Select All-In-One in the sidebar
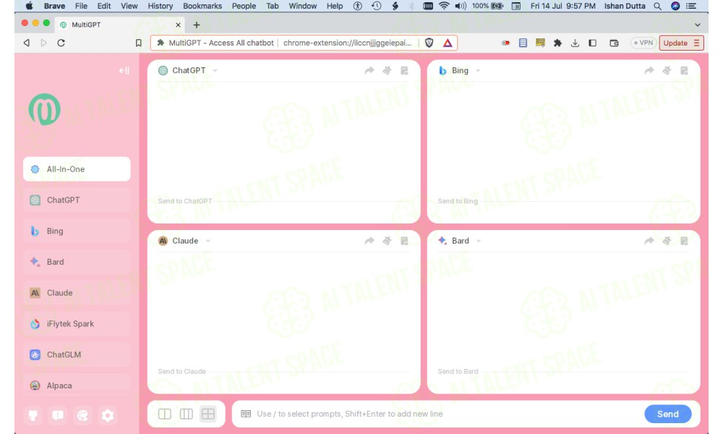The width and height of the screenshot is (723, 434). 77,169
